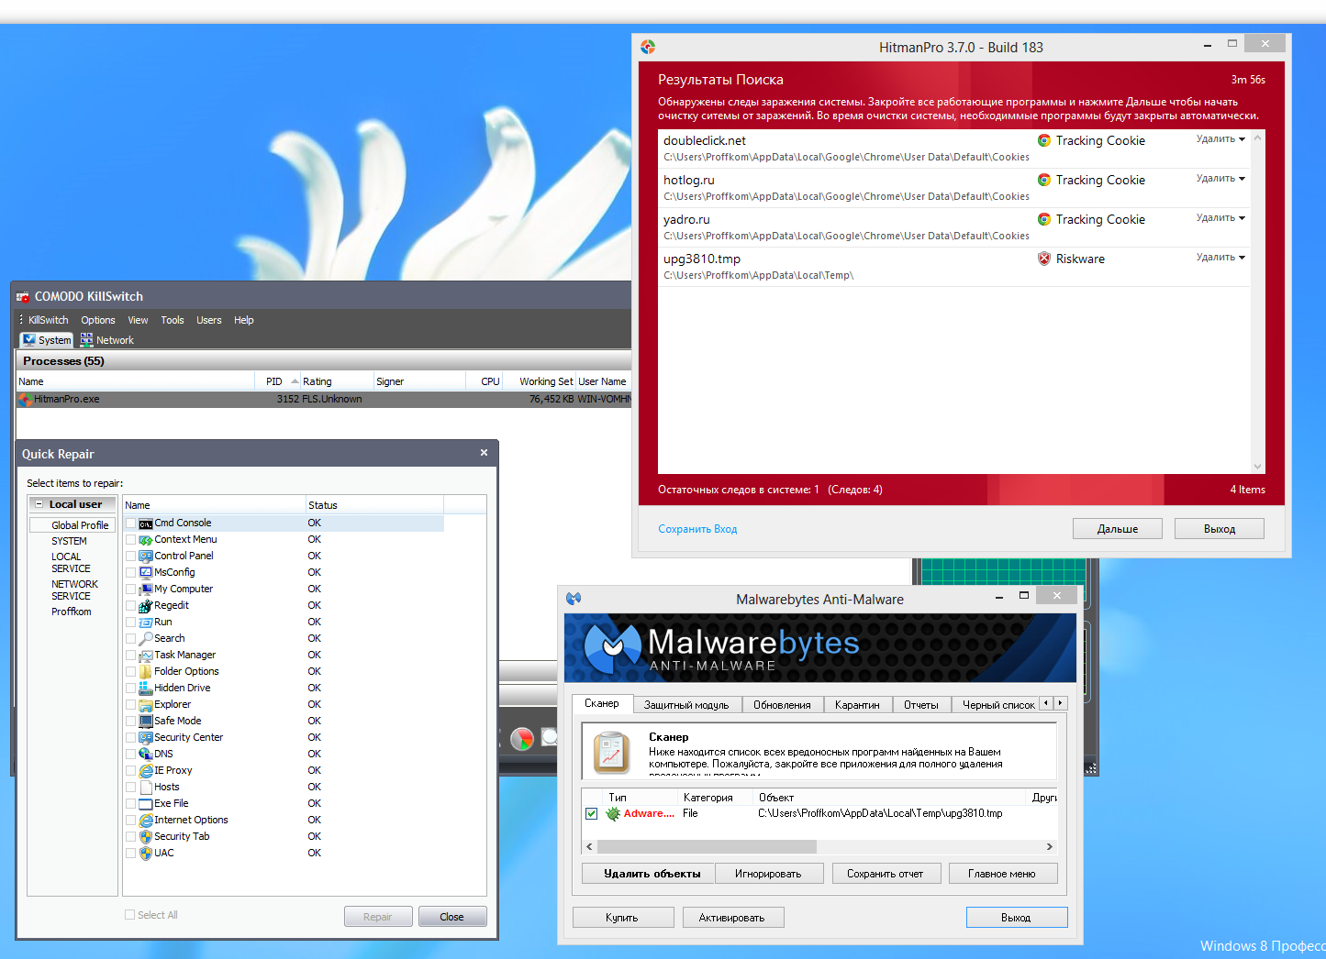Click the My Computer icon in Quick Repair
Viewport: 1326px width, 959px height.
pos(146,590)
